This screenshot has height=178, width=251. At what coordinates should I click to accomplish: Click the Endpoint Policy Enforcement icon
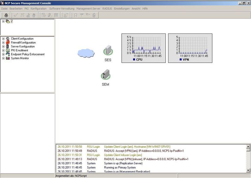coord(8,54)
